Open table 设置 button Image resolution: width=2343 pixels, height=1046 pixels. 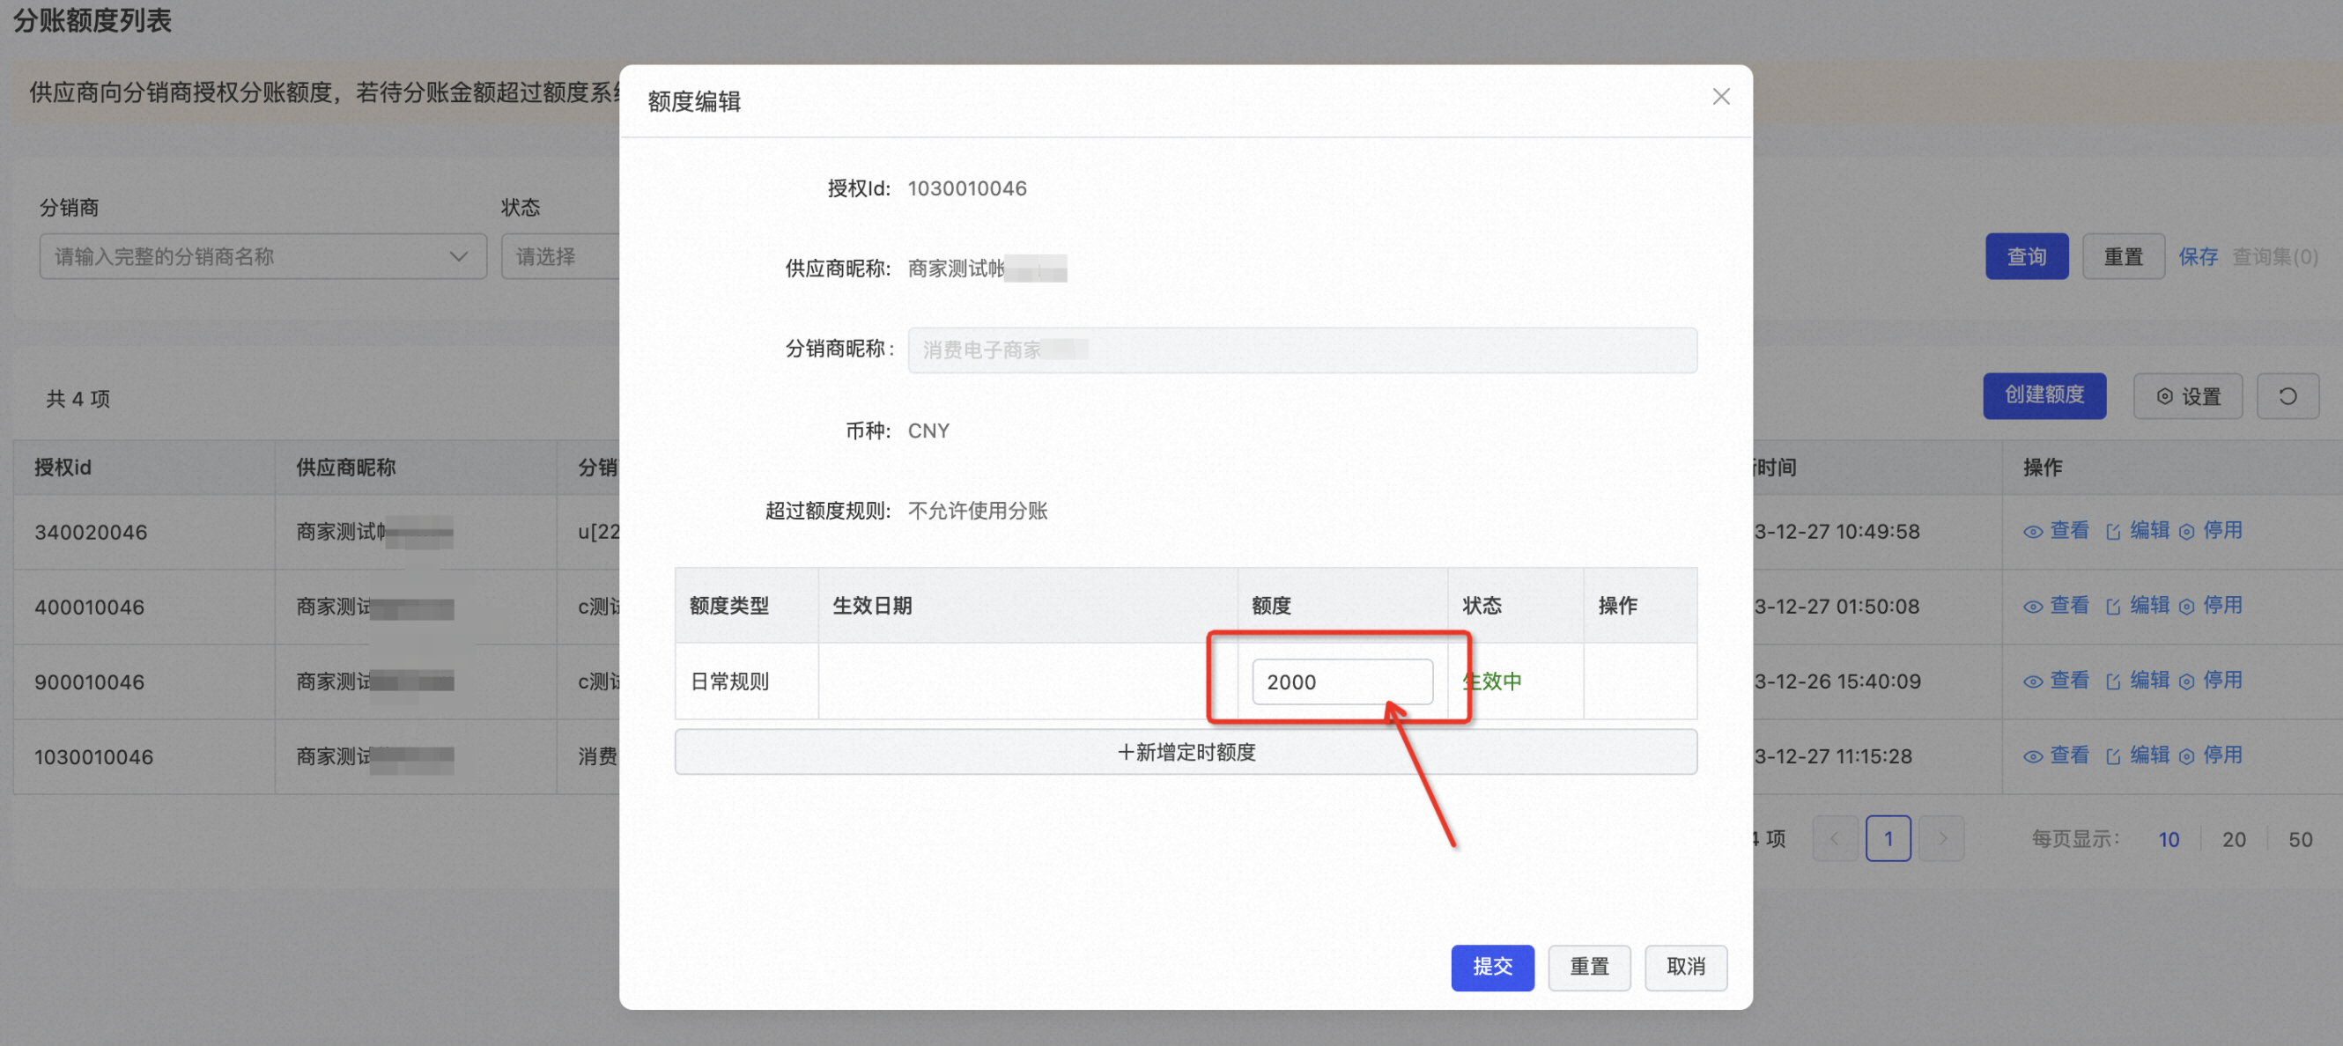click(2186, 395)
